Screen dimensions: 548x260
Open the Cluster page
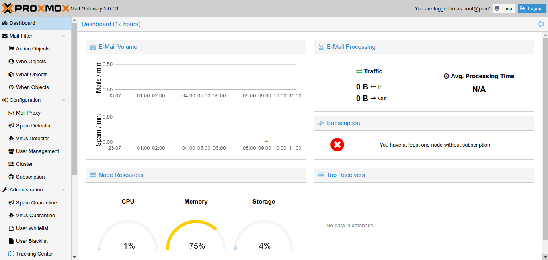pos(36,164)
